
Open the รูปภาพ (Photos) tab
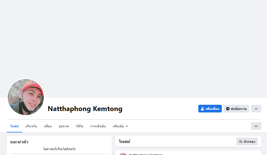click(64, 126)
